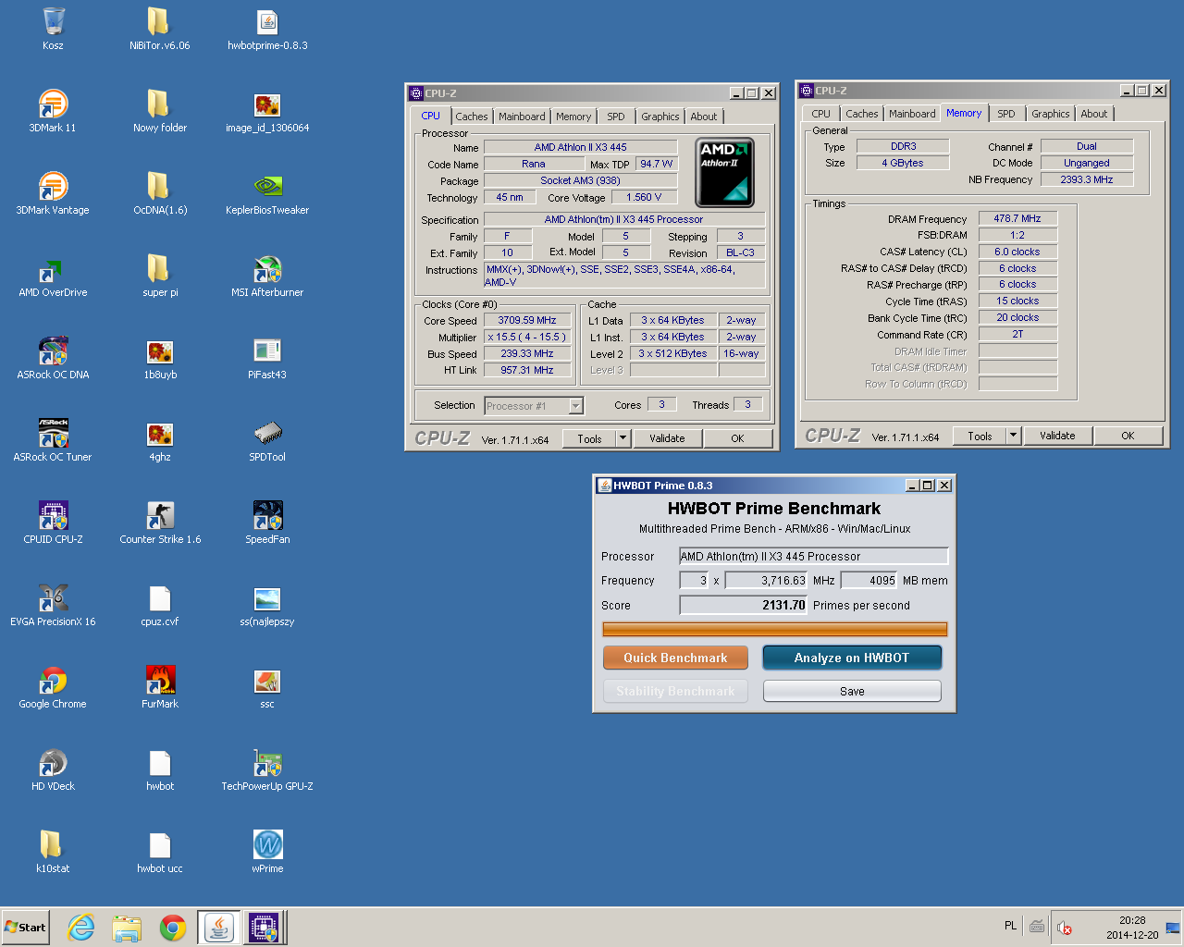Click the NB Frequency 2393.3 MHz value

tap(1087, 179)
